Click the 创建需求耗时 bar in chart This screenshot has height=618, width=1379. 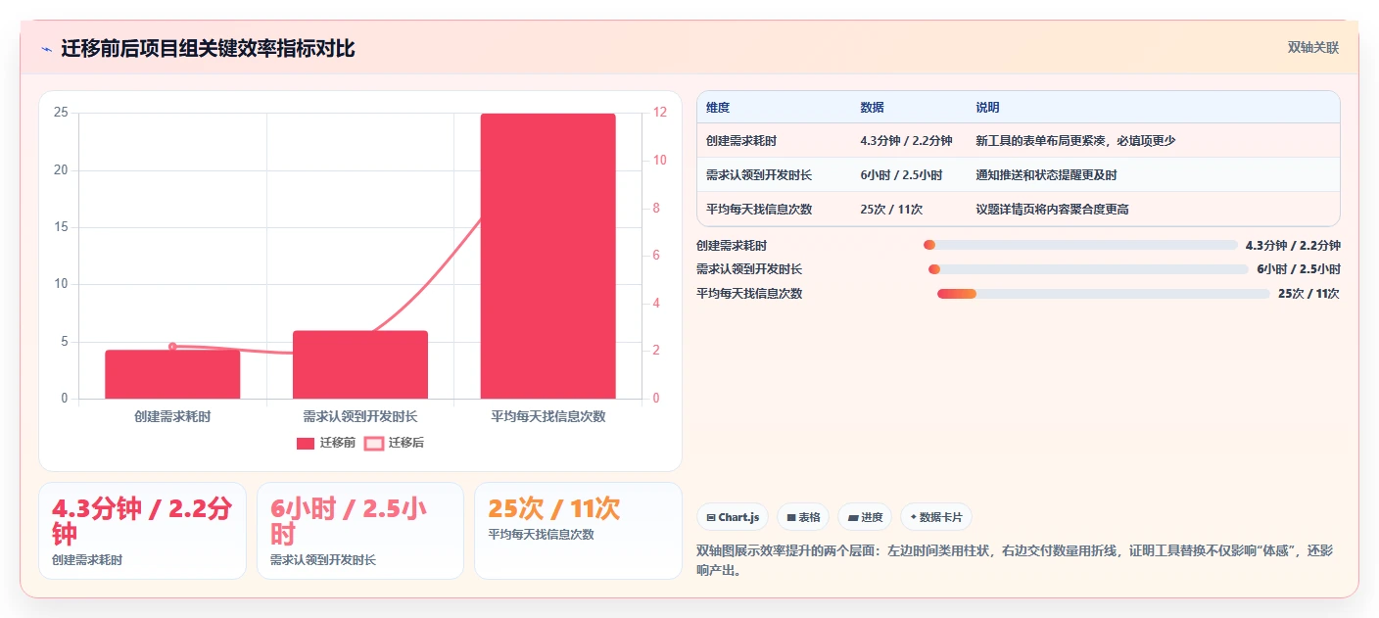point(172,374)
